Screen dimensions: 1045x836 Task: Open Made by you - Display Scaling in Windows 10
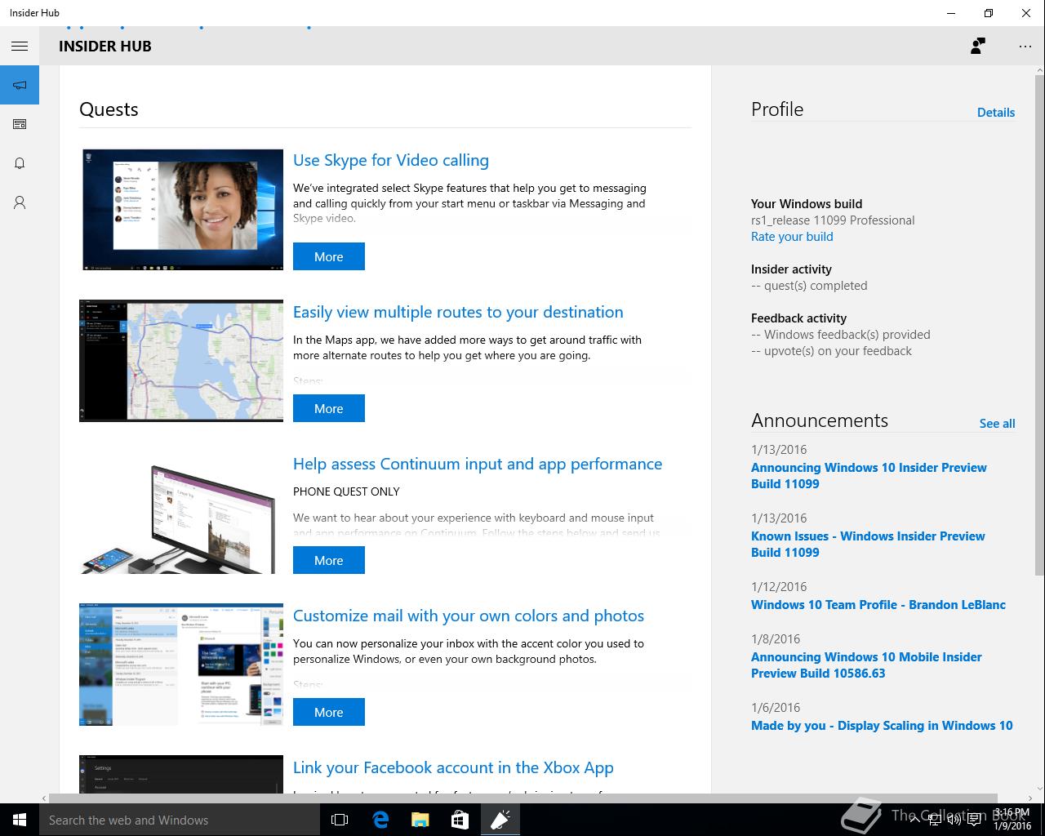pyautogui.click(x=882, y=726)
